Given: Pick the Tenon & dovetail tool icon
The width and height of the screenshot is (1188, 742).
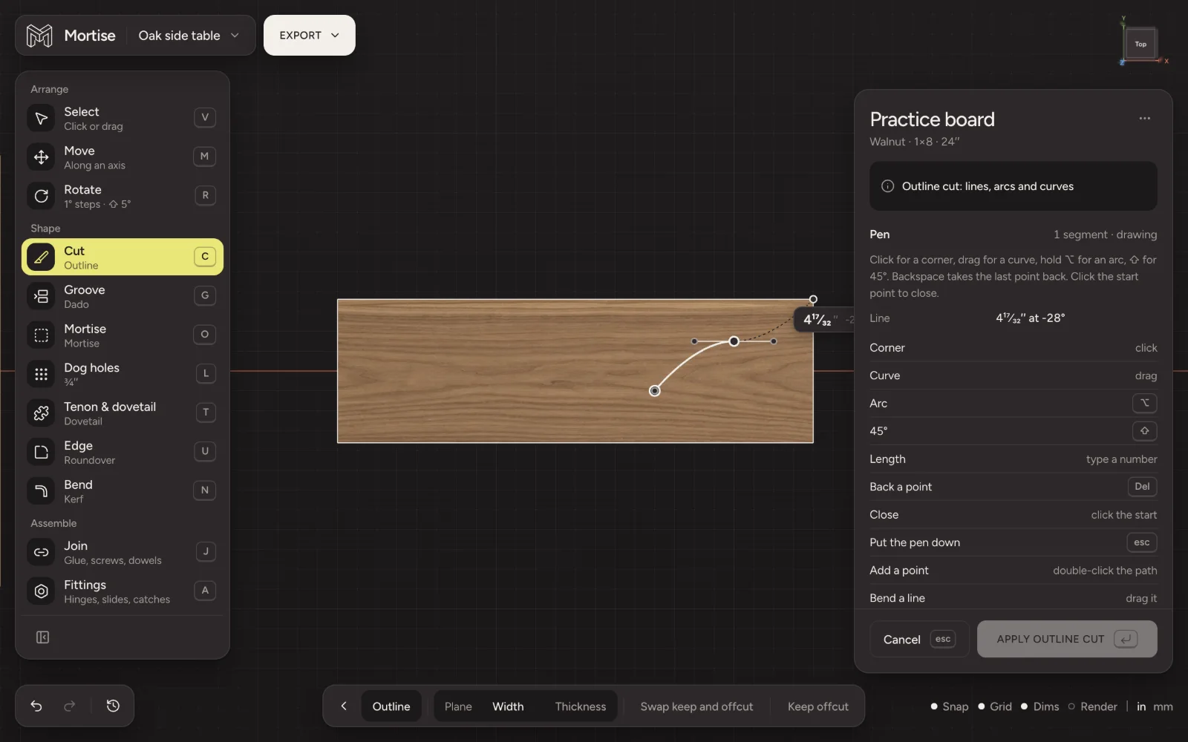Looking at the screenshot, I should click(42, 413).
